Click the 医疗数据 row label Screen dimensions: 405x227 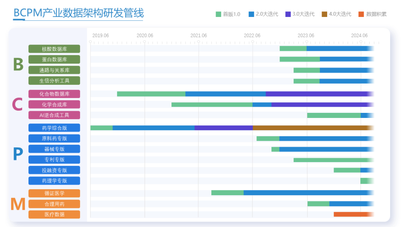point(54,214)
